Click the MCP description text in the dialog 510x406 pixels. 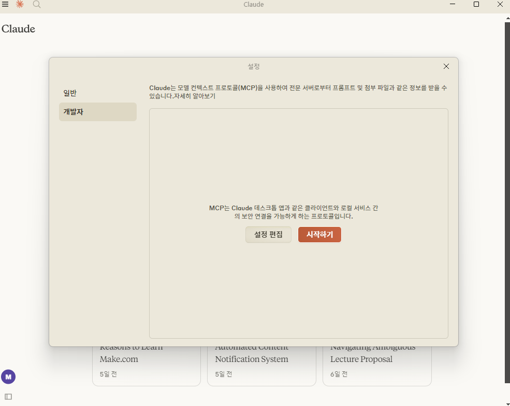click(299, 212)
